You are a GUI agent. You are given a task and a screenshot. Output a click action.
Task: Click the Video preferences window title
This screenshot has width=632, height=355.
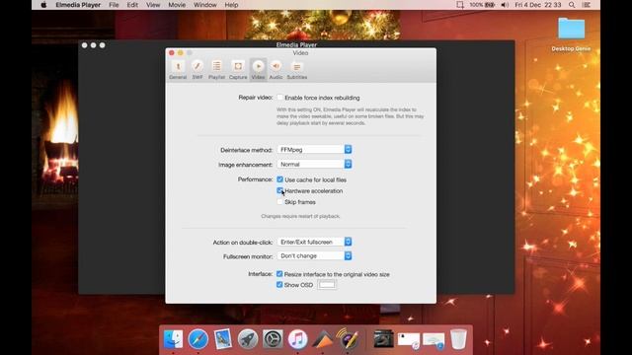click(300, 52)
